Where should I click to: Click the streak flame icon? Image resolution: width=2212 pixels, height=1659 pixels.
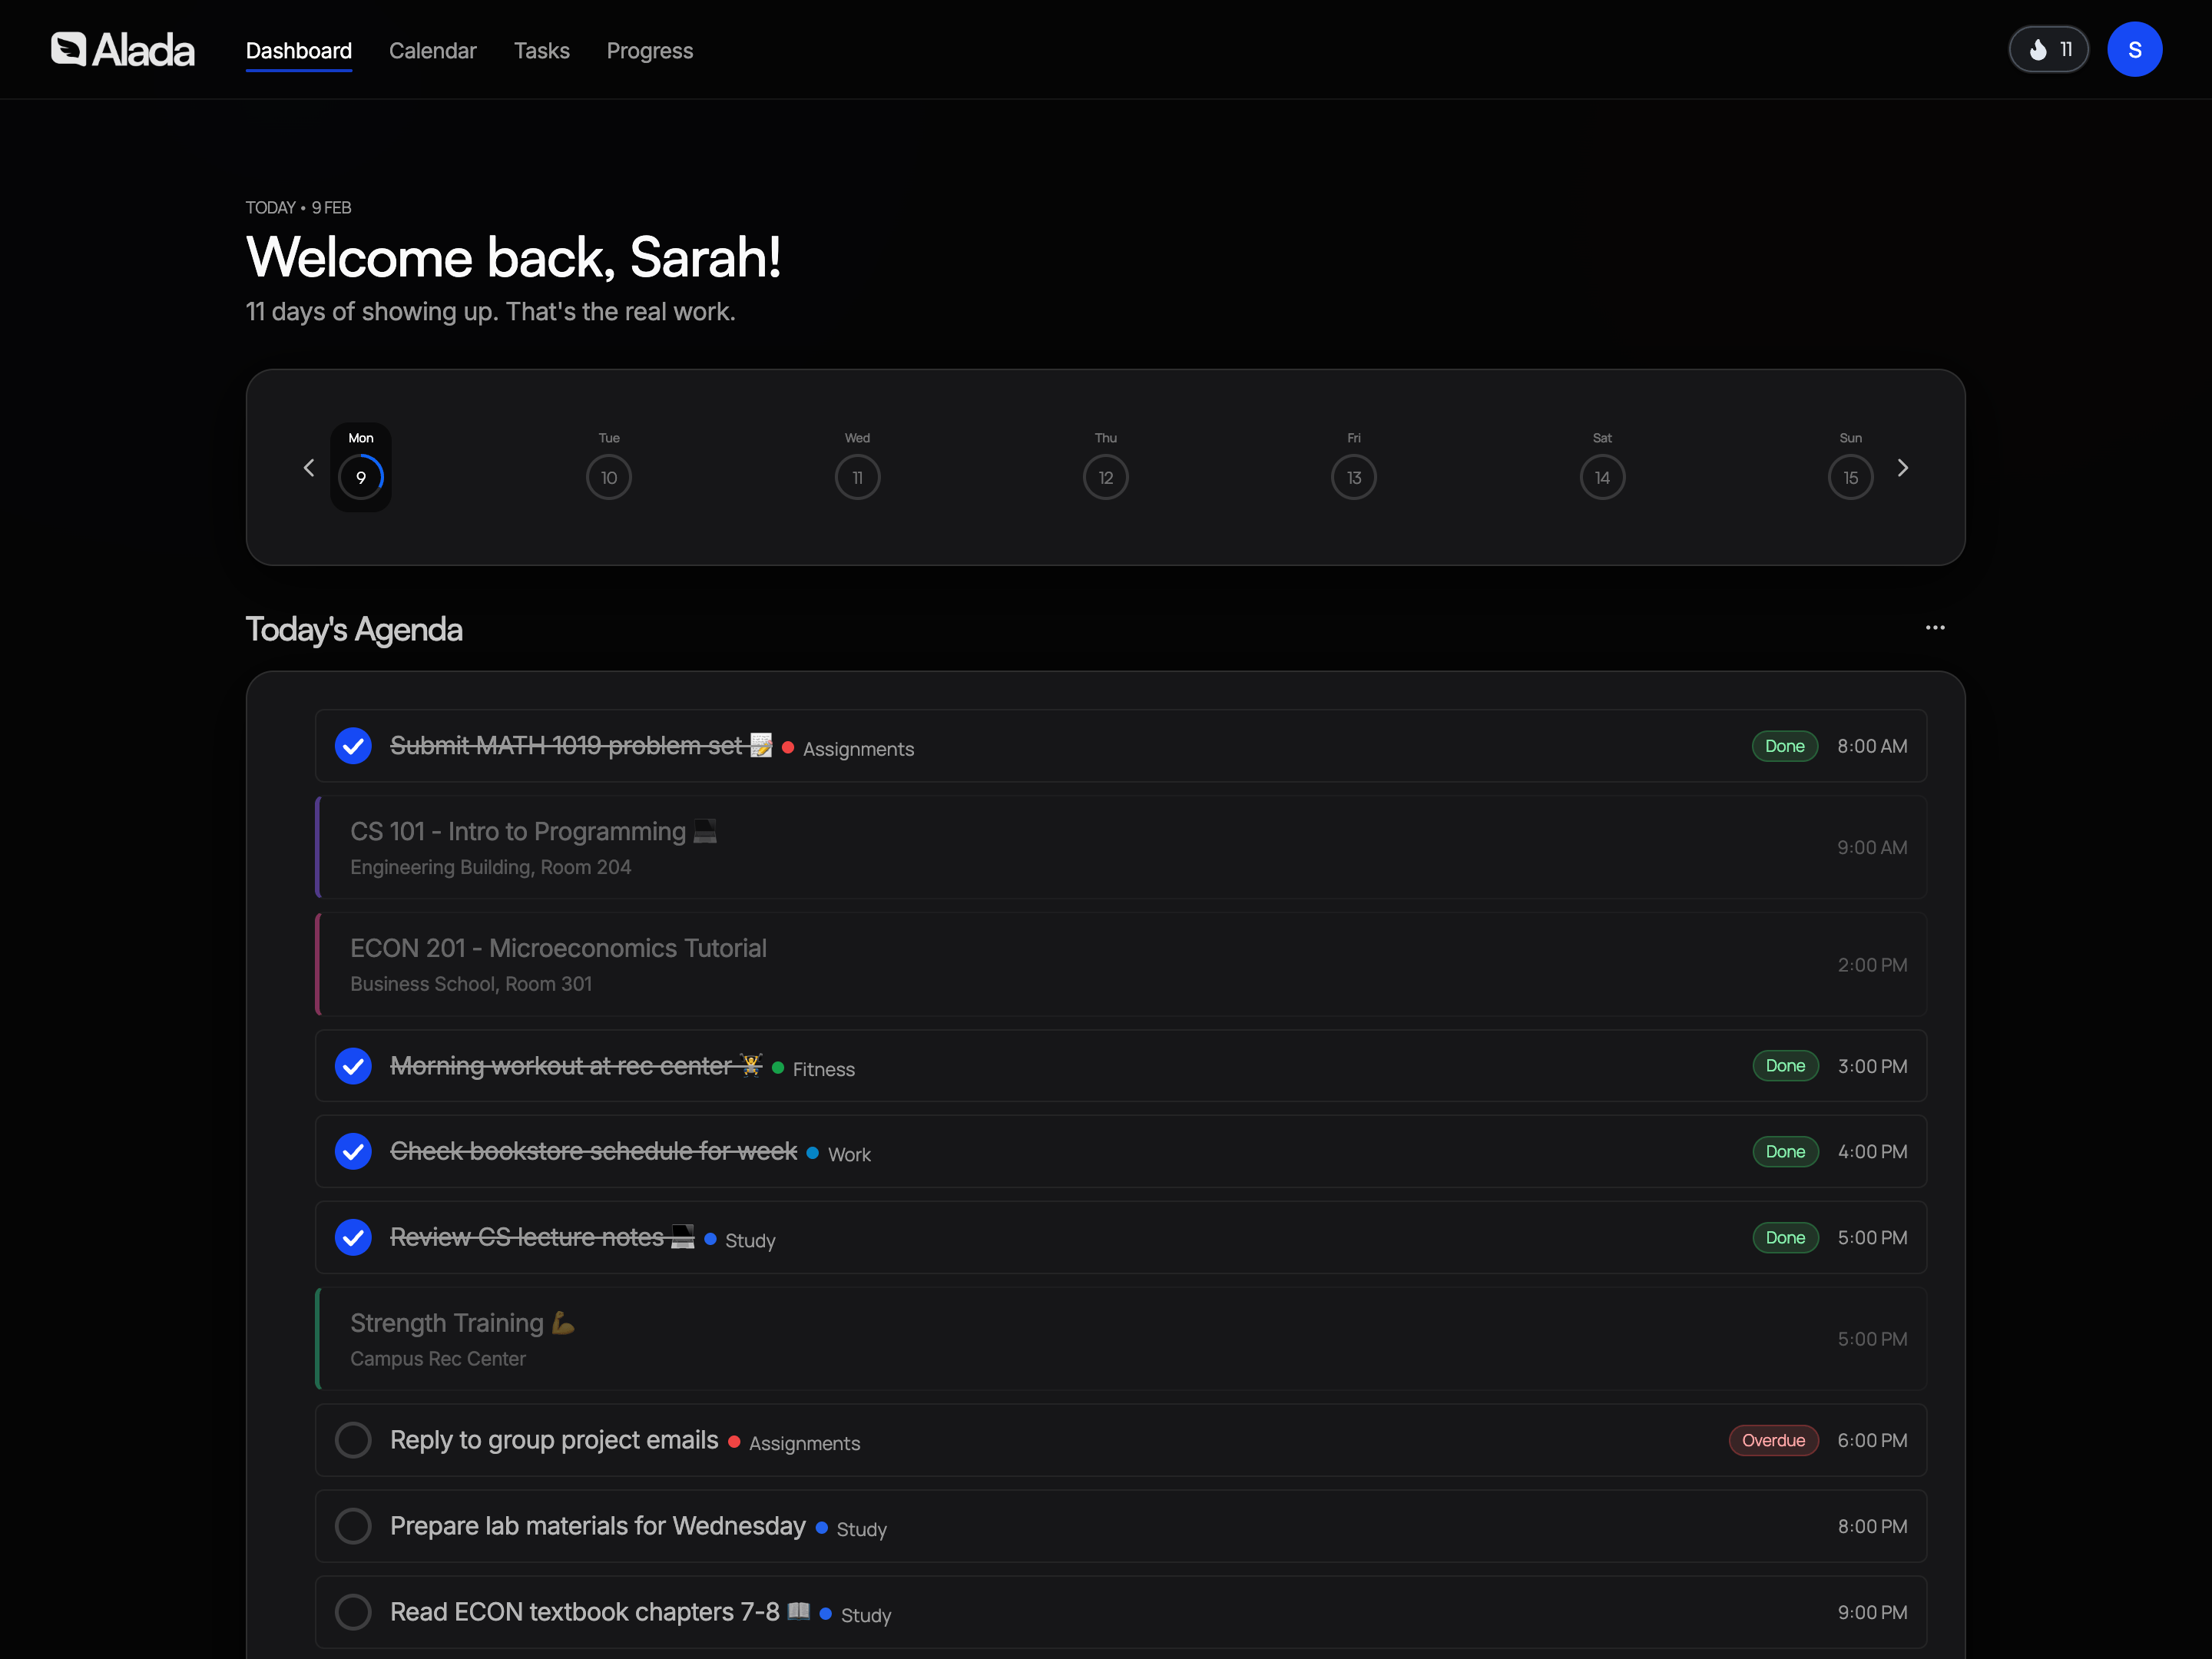pyautogui.click(x=2038, y=48)
